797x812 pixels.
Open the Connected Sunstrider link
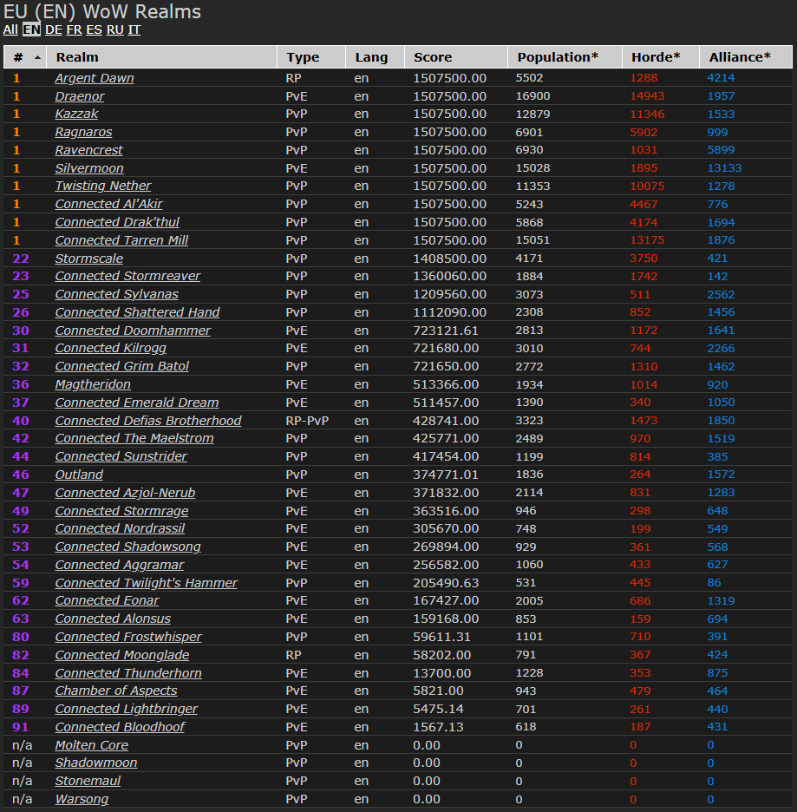[x=121, y=456]
